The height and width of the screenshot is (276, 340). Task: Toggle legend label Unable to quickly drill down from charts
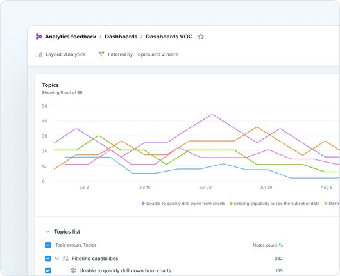click(x=185, y=204)
